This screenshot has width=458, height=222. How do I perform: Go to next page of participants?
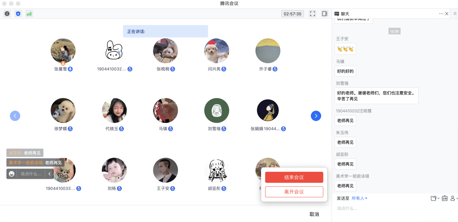[x=316, y=116]
